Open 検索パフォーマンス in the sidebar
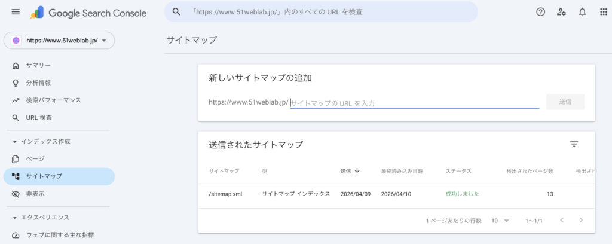 53,100
